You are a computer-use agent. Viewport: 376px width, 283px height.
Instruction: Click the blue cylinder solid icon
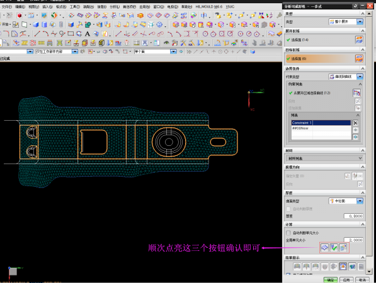click(x=44, y=25)
